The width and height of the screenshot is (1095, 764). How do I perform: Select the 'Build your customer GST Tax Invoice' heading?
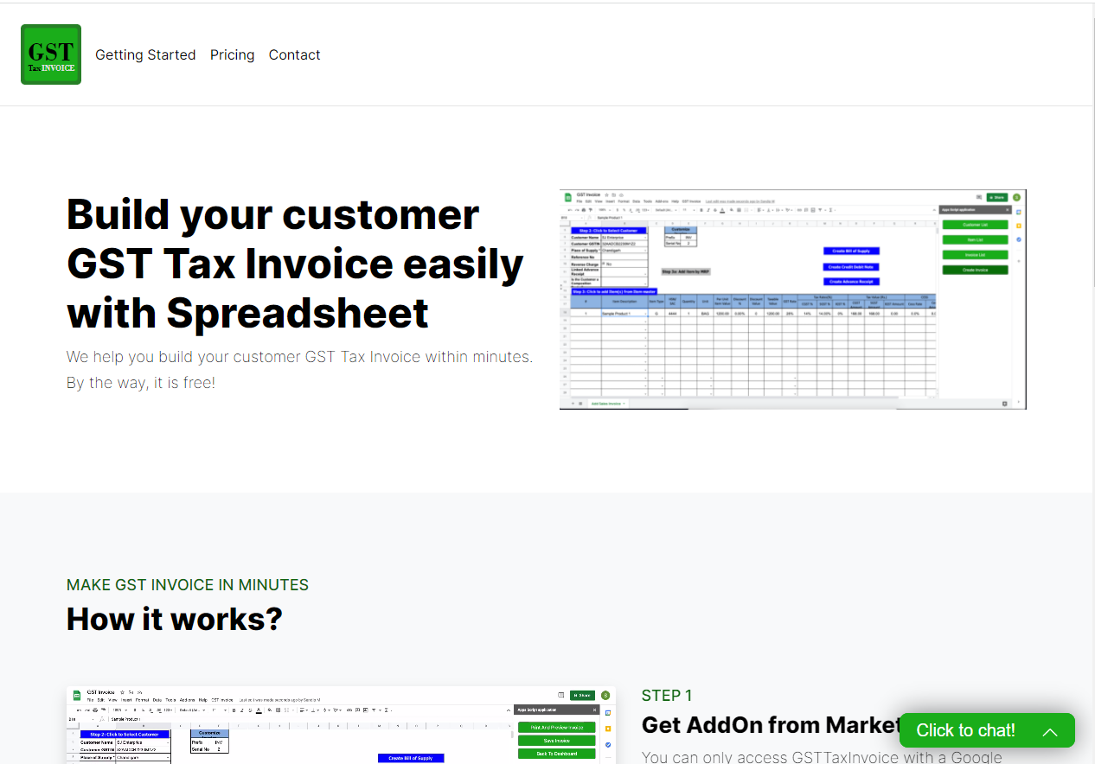pos(295,264)
